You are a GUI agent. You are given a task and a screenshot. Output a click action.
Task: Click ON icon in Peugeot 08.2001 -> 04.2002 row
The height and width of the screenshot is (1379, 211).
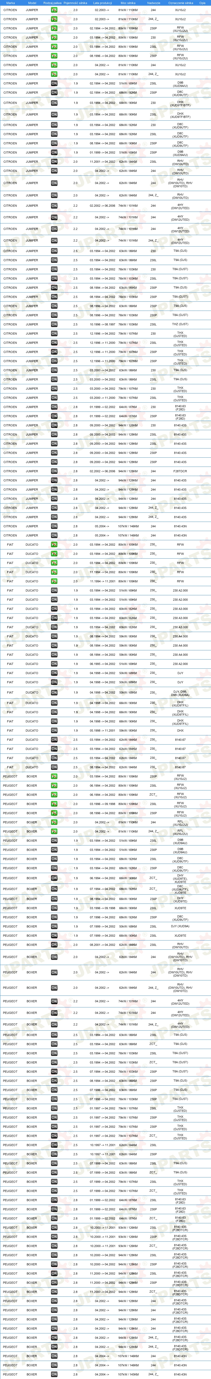pyautogui.click(x=54, y=944)
